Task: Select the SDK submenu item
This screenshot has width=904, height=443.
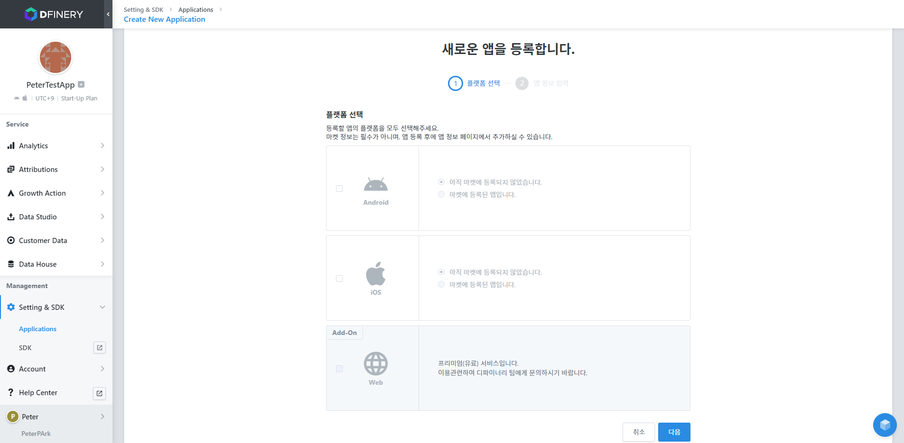Action: pyautogui.click(x=25, y=348)
